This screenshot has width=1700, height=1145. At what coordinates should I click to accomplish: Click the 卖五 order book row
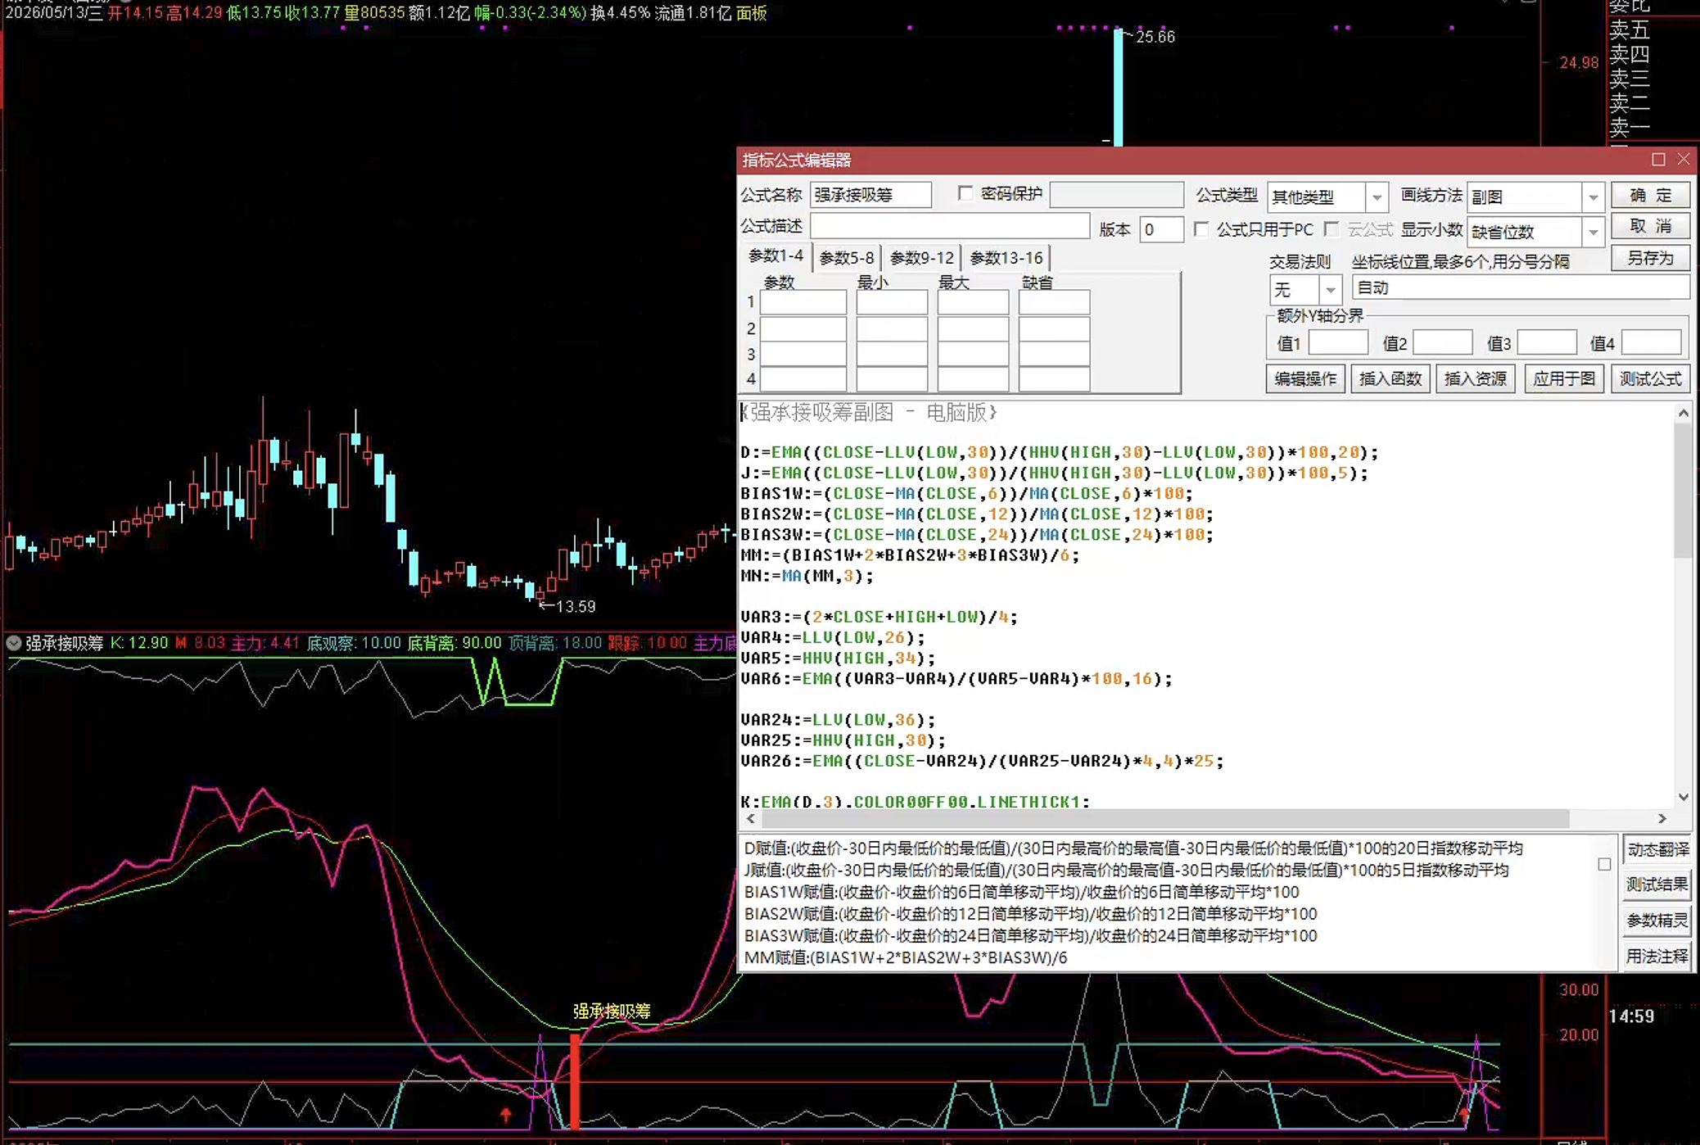tap(1630, 30)
